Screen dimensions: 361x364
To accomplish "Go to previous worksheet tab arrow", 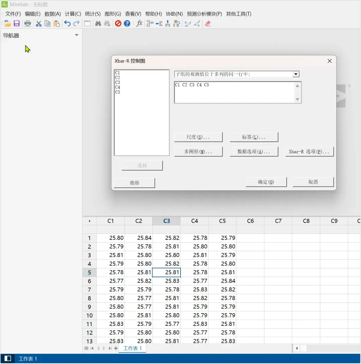I will pyautogui.click(x=98, y=348).
